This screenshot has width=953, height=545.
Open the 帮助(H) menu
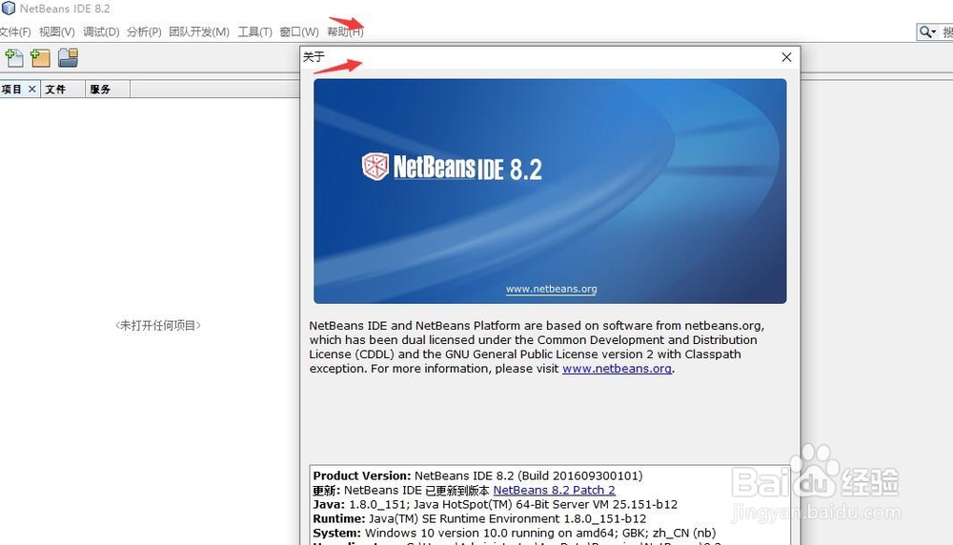[345, 31]
